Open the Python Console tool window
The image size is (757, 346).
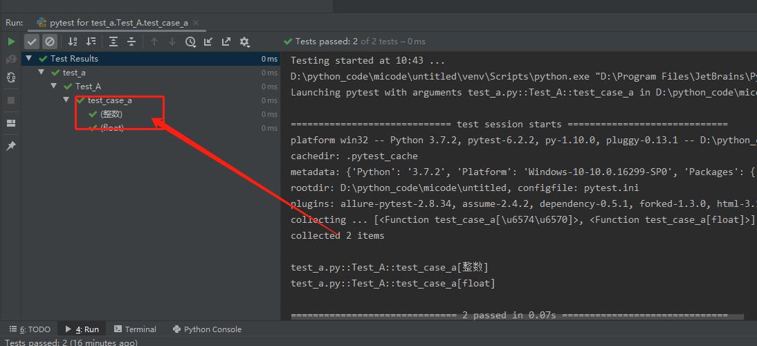click(x=207, y=329)
